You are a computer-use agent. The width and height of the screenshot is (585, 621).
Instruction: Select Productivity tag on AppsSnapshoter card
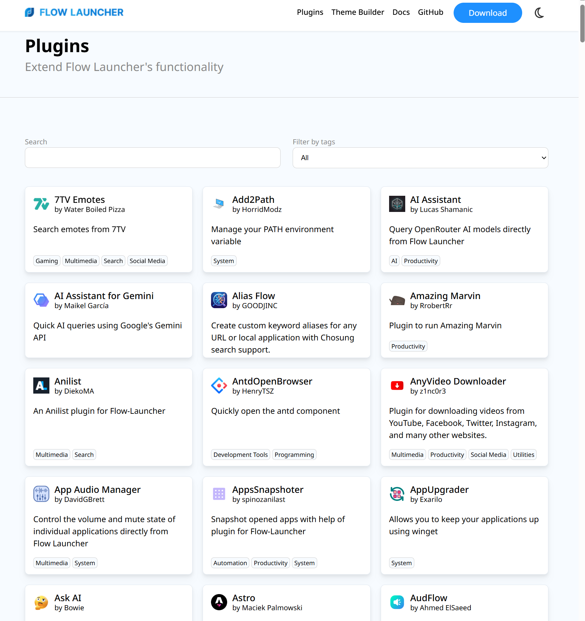[x=270, y=563]
